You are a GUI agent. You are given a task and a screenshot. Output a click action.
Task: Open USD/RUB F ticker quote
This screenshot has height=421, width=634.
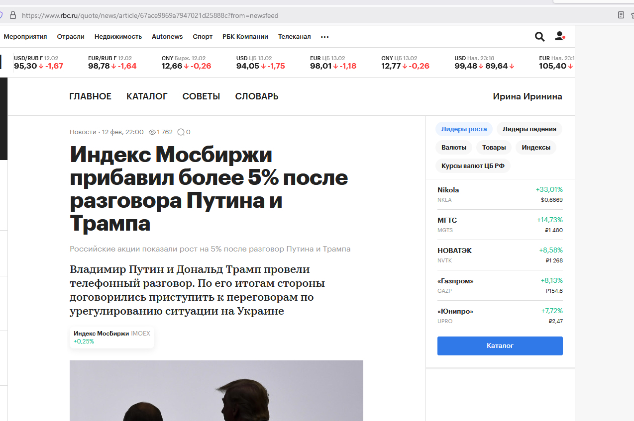pos(39,62)
